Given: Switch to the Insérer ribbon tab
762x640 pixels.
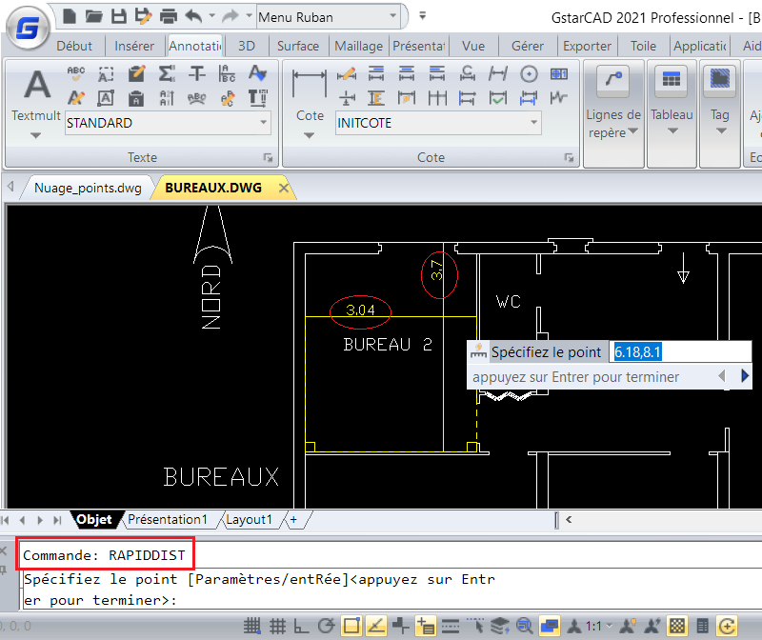Looking at the screenshot, I should click(x=134, y=46).
